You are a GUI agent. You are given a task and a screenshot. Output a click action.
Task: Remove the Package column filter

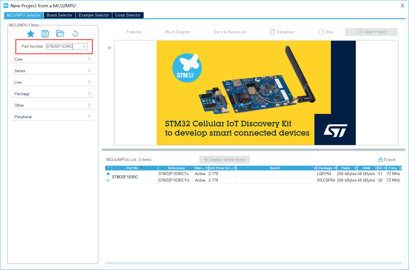pyautogui.click(x=335, y=168)
